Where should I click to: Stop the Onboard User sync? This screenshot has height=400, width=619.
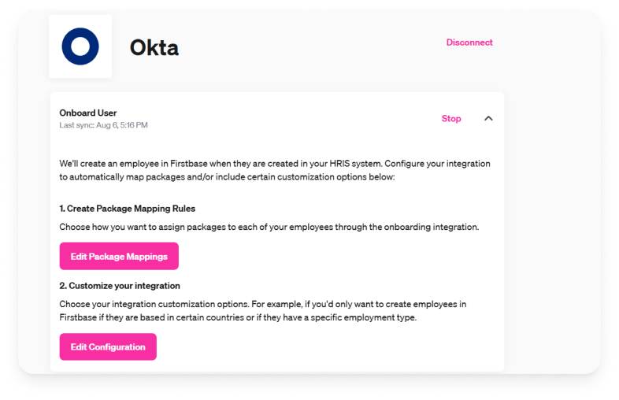(451, 119)
